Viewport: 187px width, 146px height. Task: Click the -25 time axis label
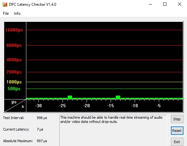click(63, 106)
